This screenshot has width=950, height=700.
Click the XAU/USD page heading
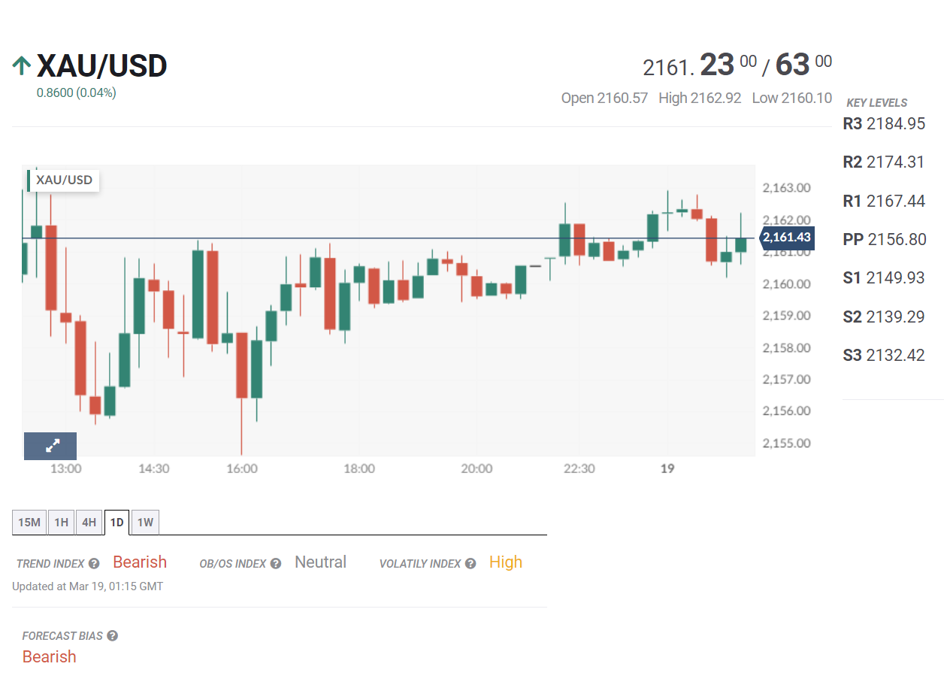[x=101, y=66]
